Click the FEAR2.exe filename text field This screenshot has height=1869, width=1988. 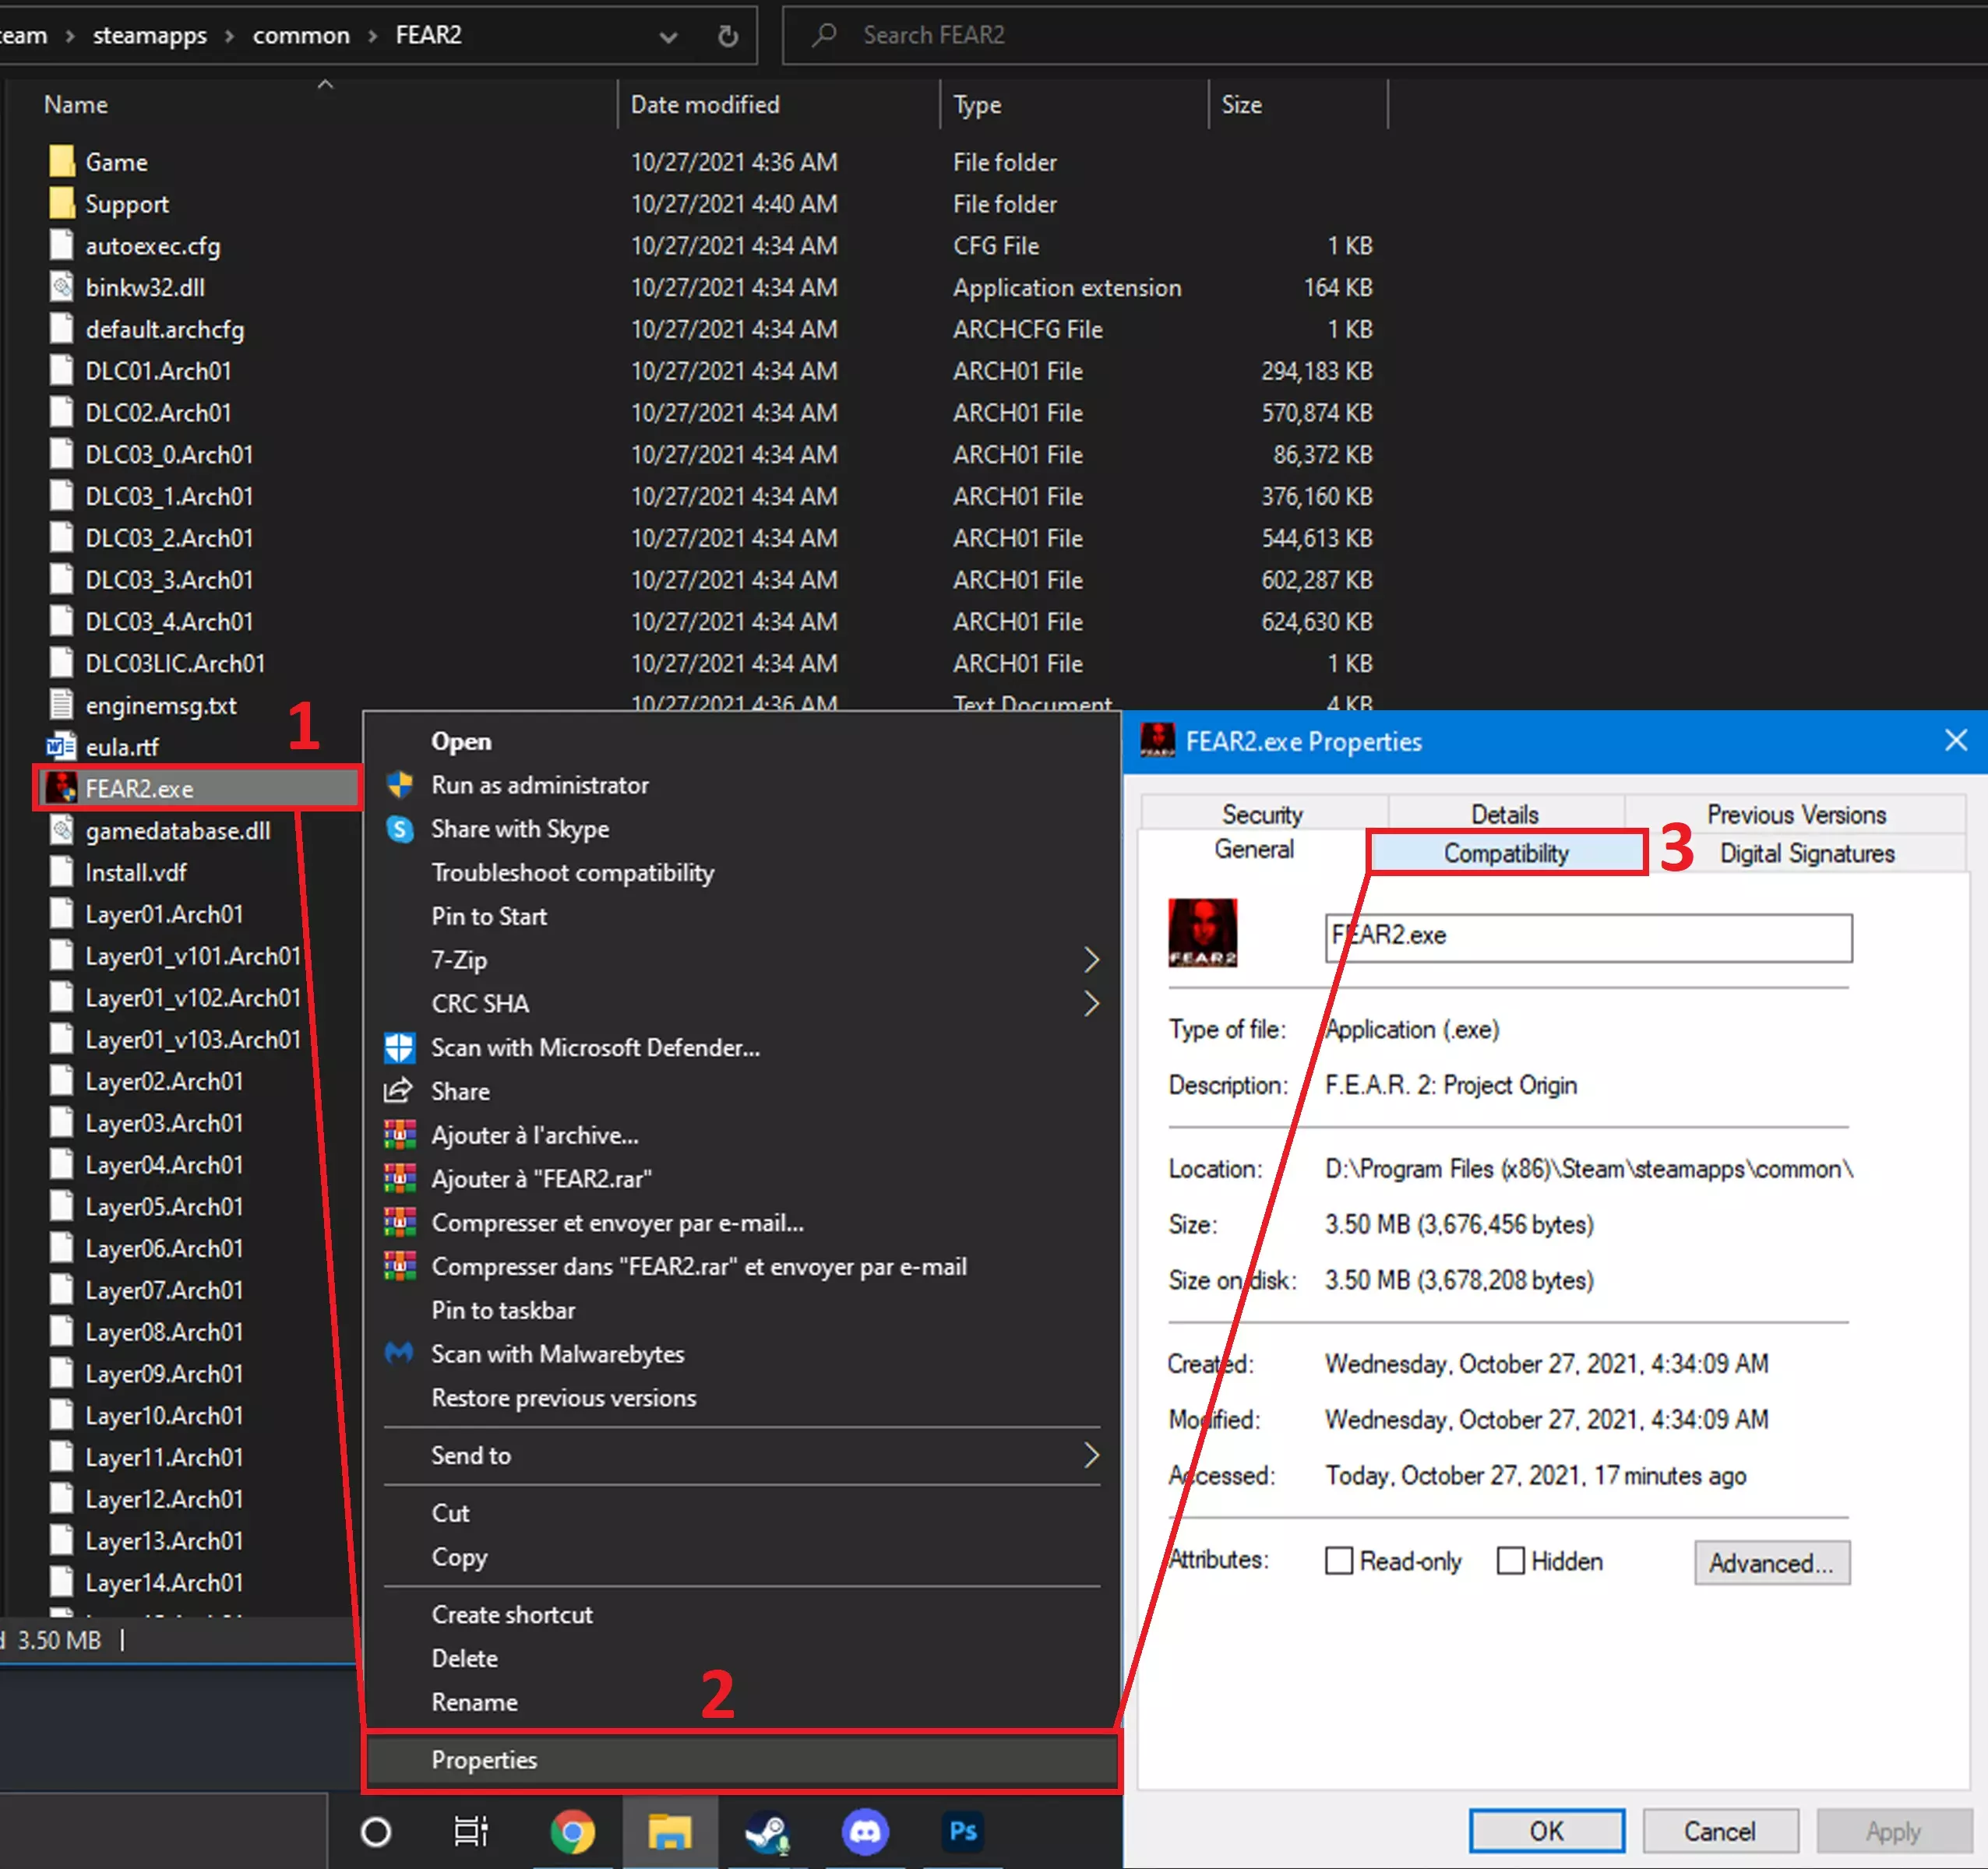(1588, 938)
